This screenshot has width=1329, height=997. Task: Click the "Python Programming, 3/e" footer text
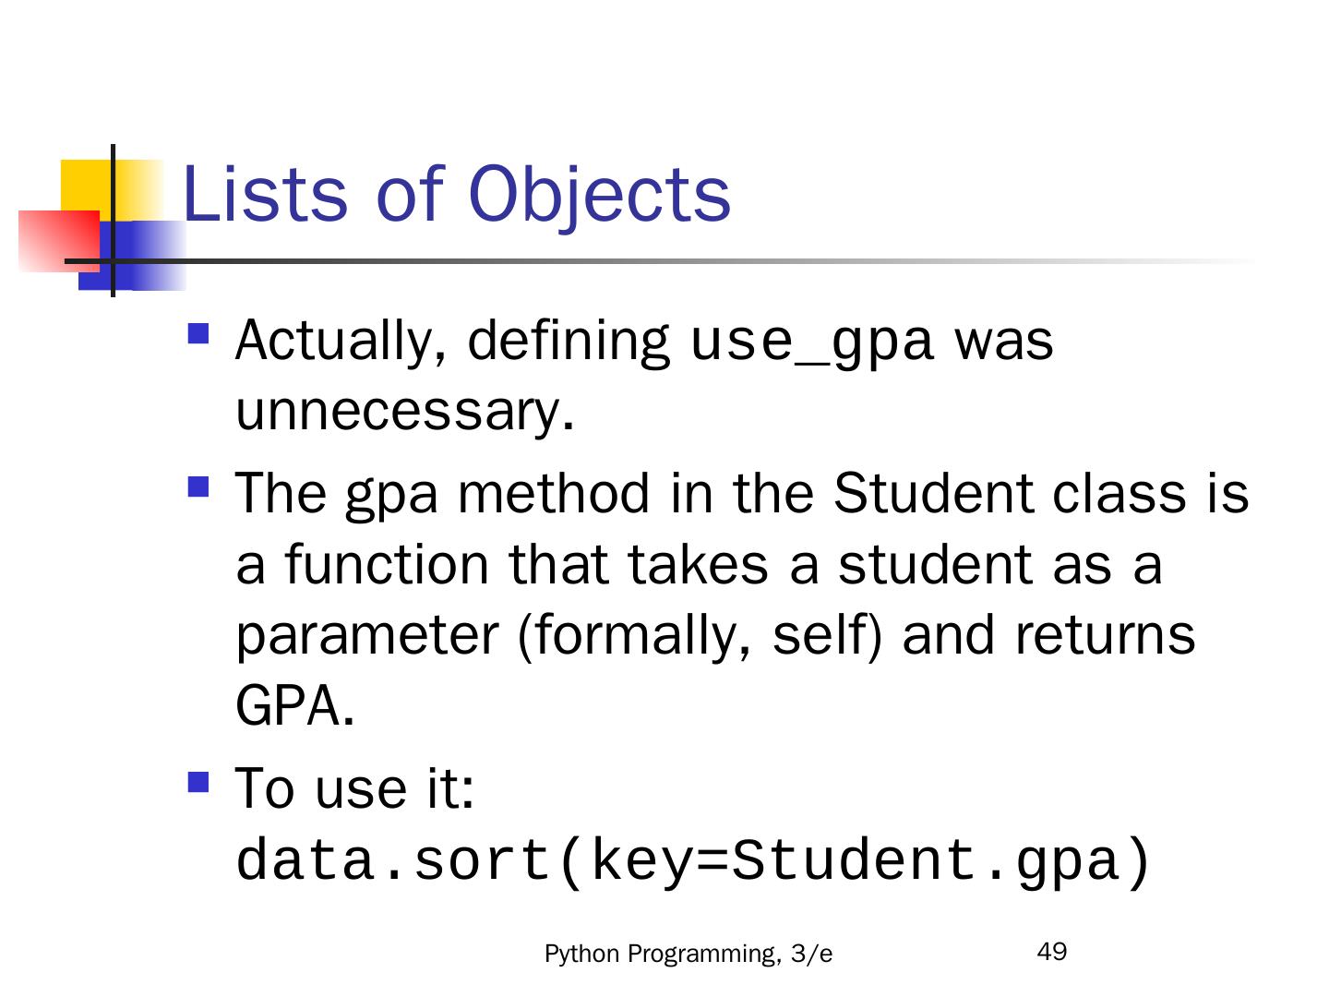pos(688,955)
